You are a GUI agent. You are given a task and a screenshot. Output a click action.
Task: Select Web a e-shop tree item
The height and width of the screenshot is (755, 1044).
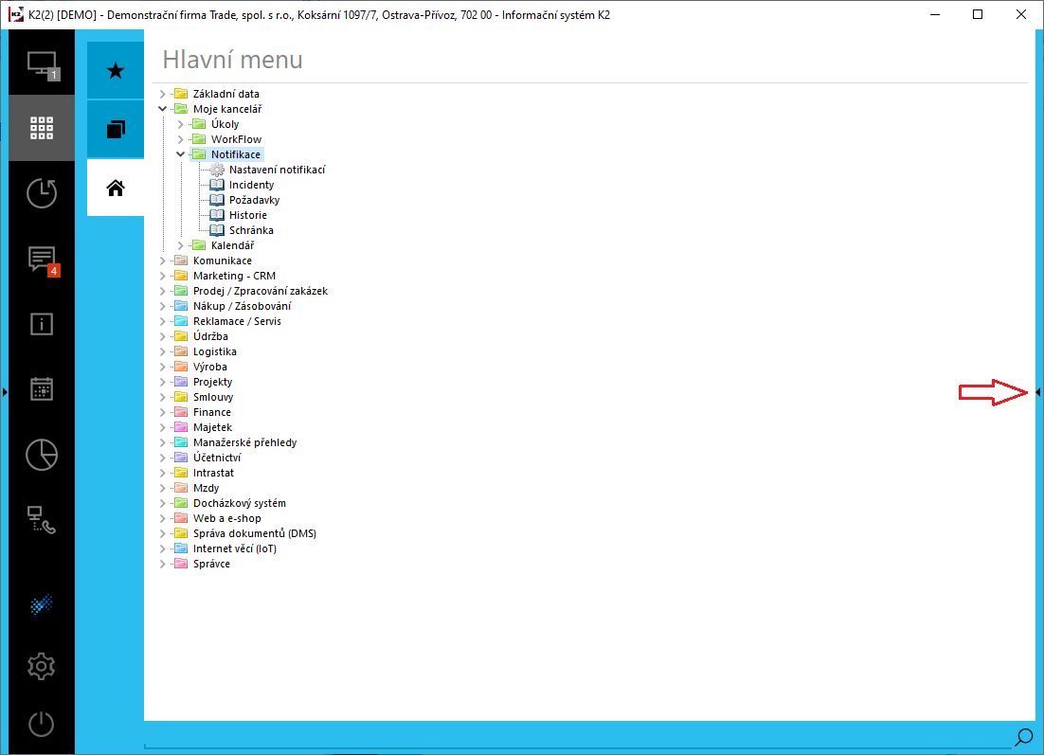point(227,518)
